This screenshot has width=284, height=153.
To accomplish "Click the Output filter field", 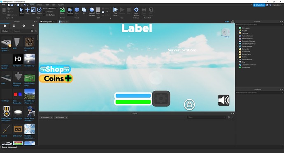I will pyautogui.click(x=206, y=117).
